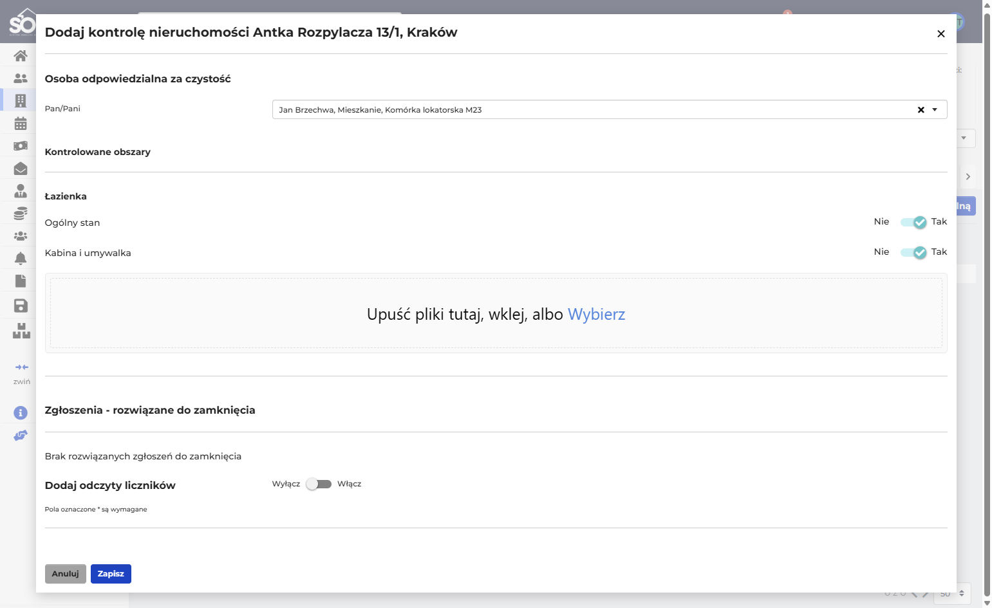992x608 pixels.
Task: Click the Anuluj button
Action: (66, 574)
